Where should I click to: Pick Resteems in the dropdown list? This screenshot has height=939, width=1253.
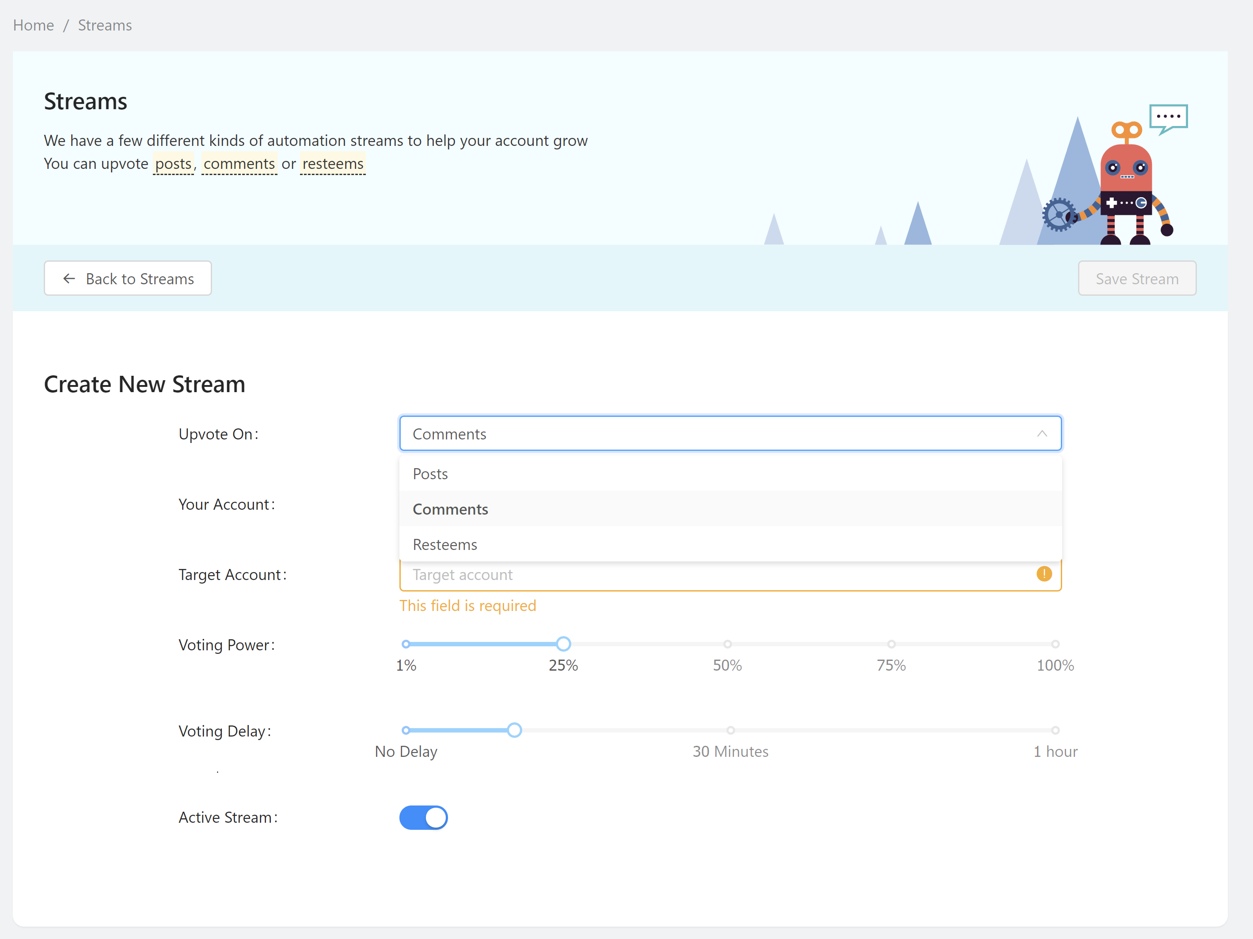coord(444,545)
